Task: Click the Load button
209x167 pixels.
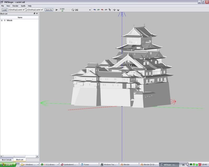Action: (4, 10)
